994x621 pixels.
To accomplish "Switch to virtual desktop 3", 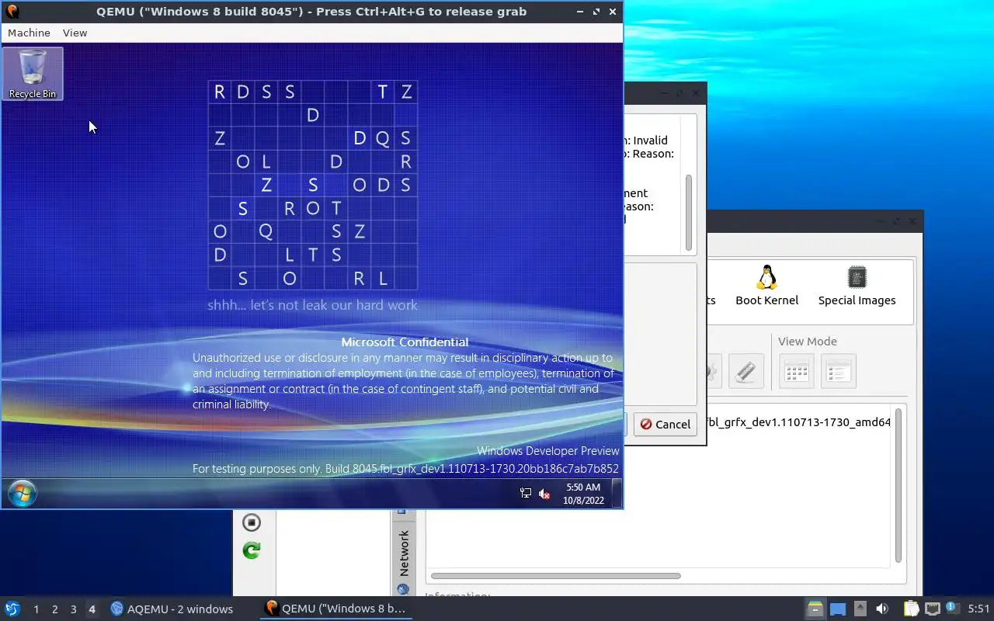I will (73, 609).
